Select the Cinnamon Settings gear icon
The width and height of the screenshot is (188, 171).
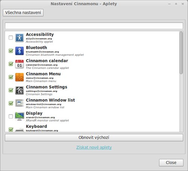click(x=20, y=90)
